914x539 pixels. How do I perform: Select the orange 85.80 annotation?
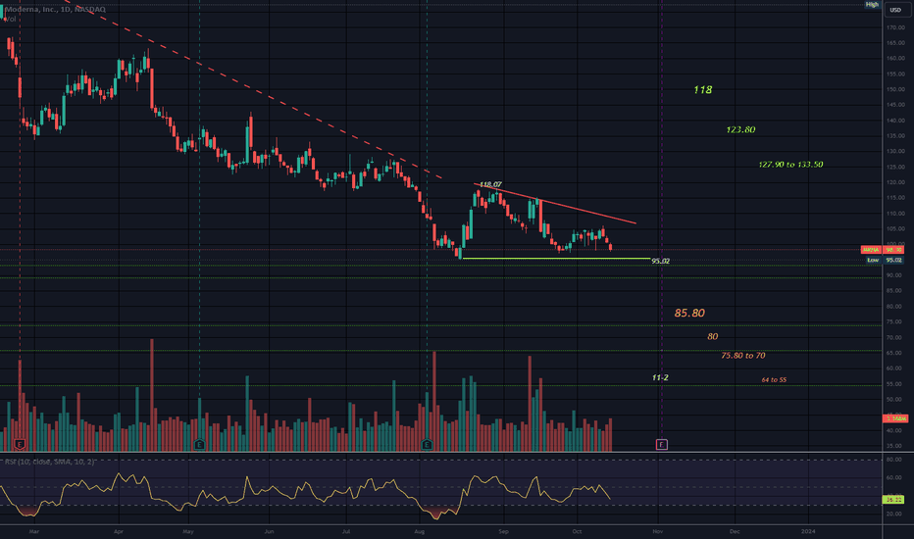tap(689, 313)
